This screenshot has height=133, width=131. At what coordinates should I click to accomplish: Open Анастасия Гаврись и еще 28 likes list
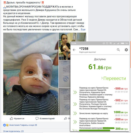[23, 125]
